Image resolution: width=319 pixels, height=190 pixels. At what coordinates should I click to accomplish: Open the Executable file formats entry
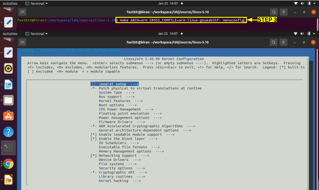pyautogui.click(x=129, y=147)
